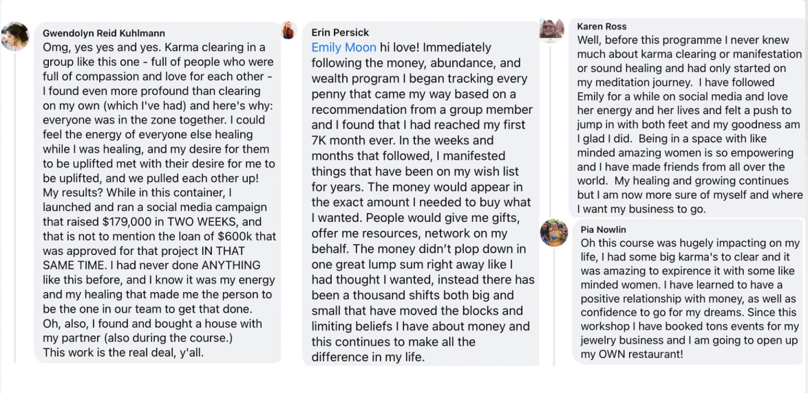
Task: Click Gwendolyn Reid Kuhlmann's profile picture
Action: (15, 37)
